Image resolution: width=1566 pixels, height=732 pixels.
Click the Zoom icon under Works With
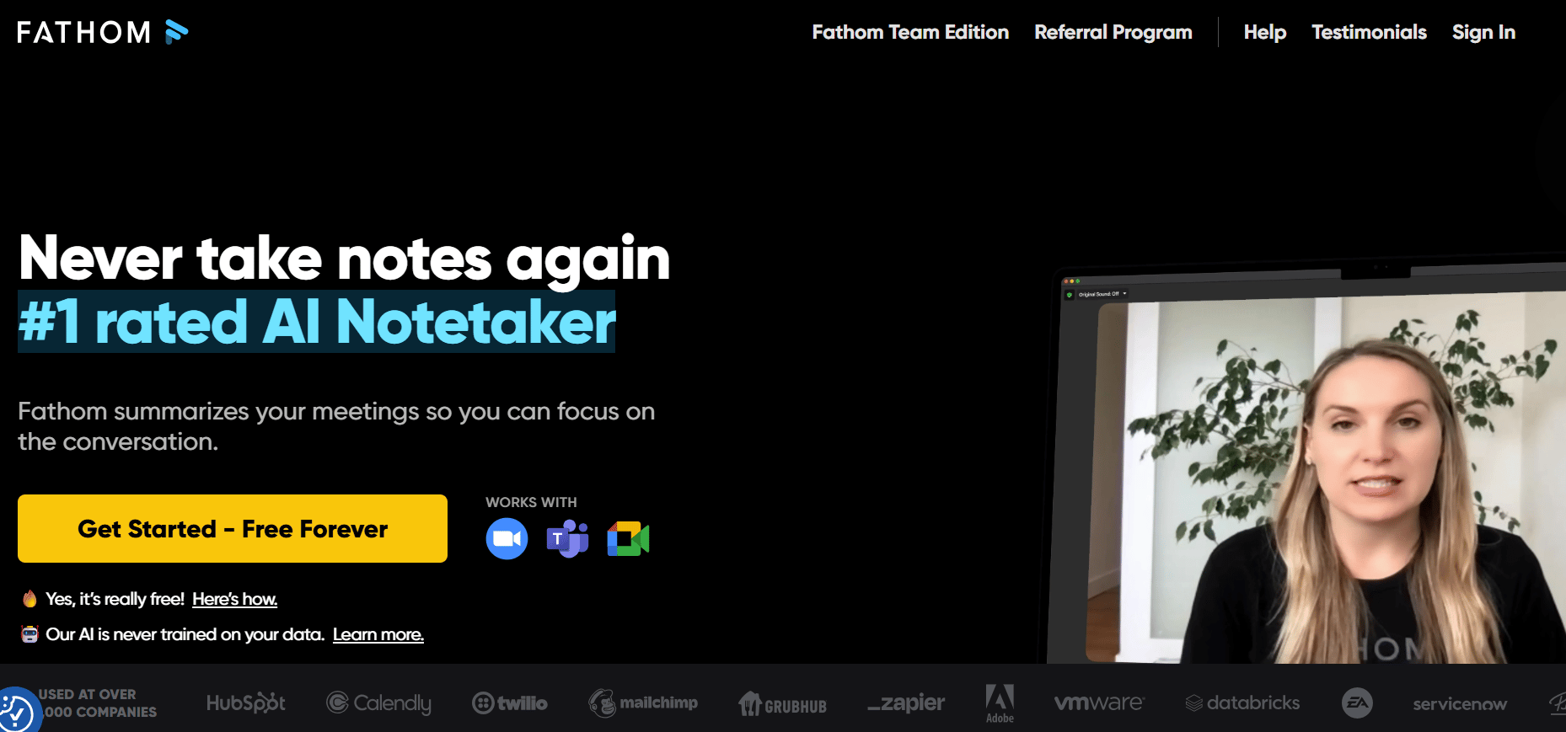click(507, 538)
